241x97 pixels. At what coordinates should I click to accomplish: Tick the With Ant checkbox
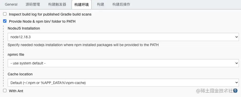click(5, 91)
